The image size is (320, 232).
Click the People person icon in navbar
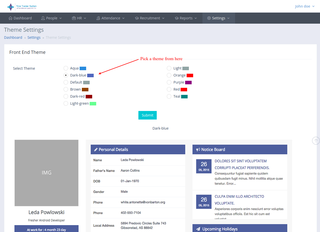(43, 18)
